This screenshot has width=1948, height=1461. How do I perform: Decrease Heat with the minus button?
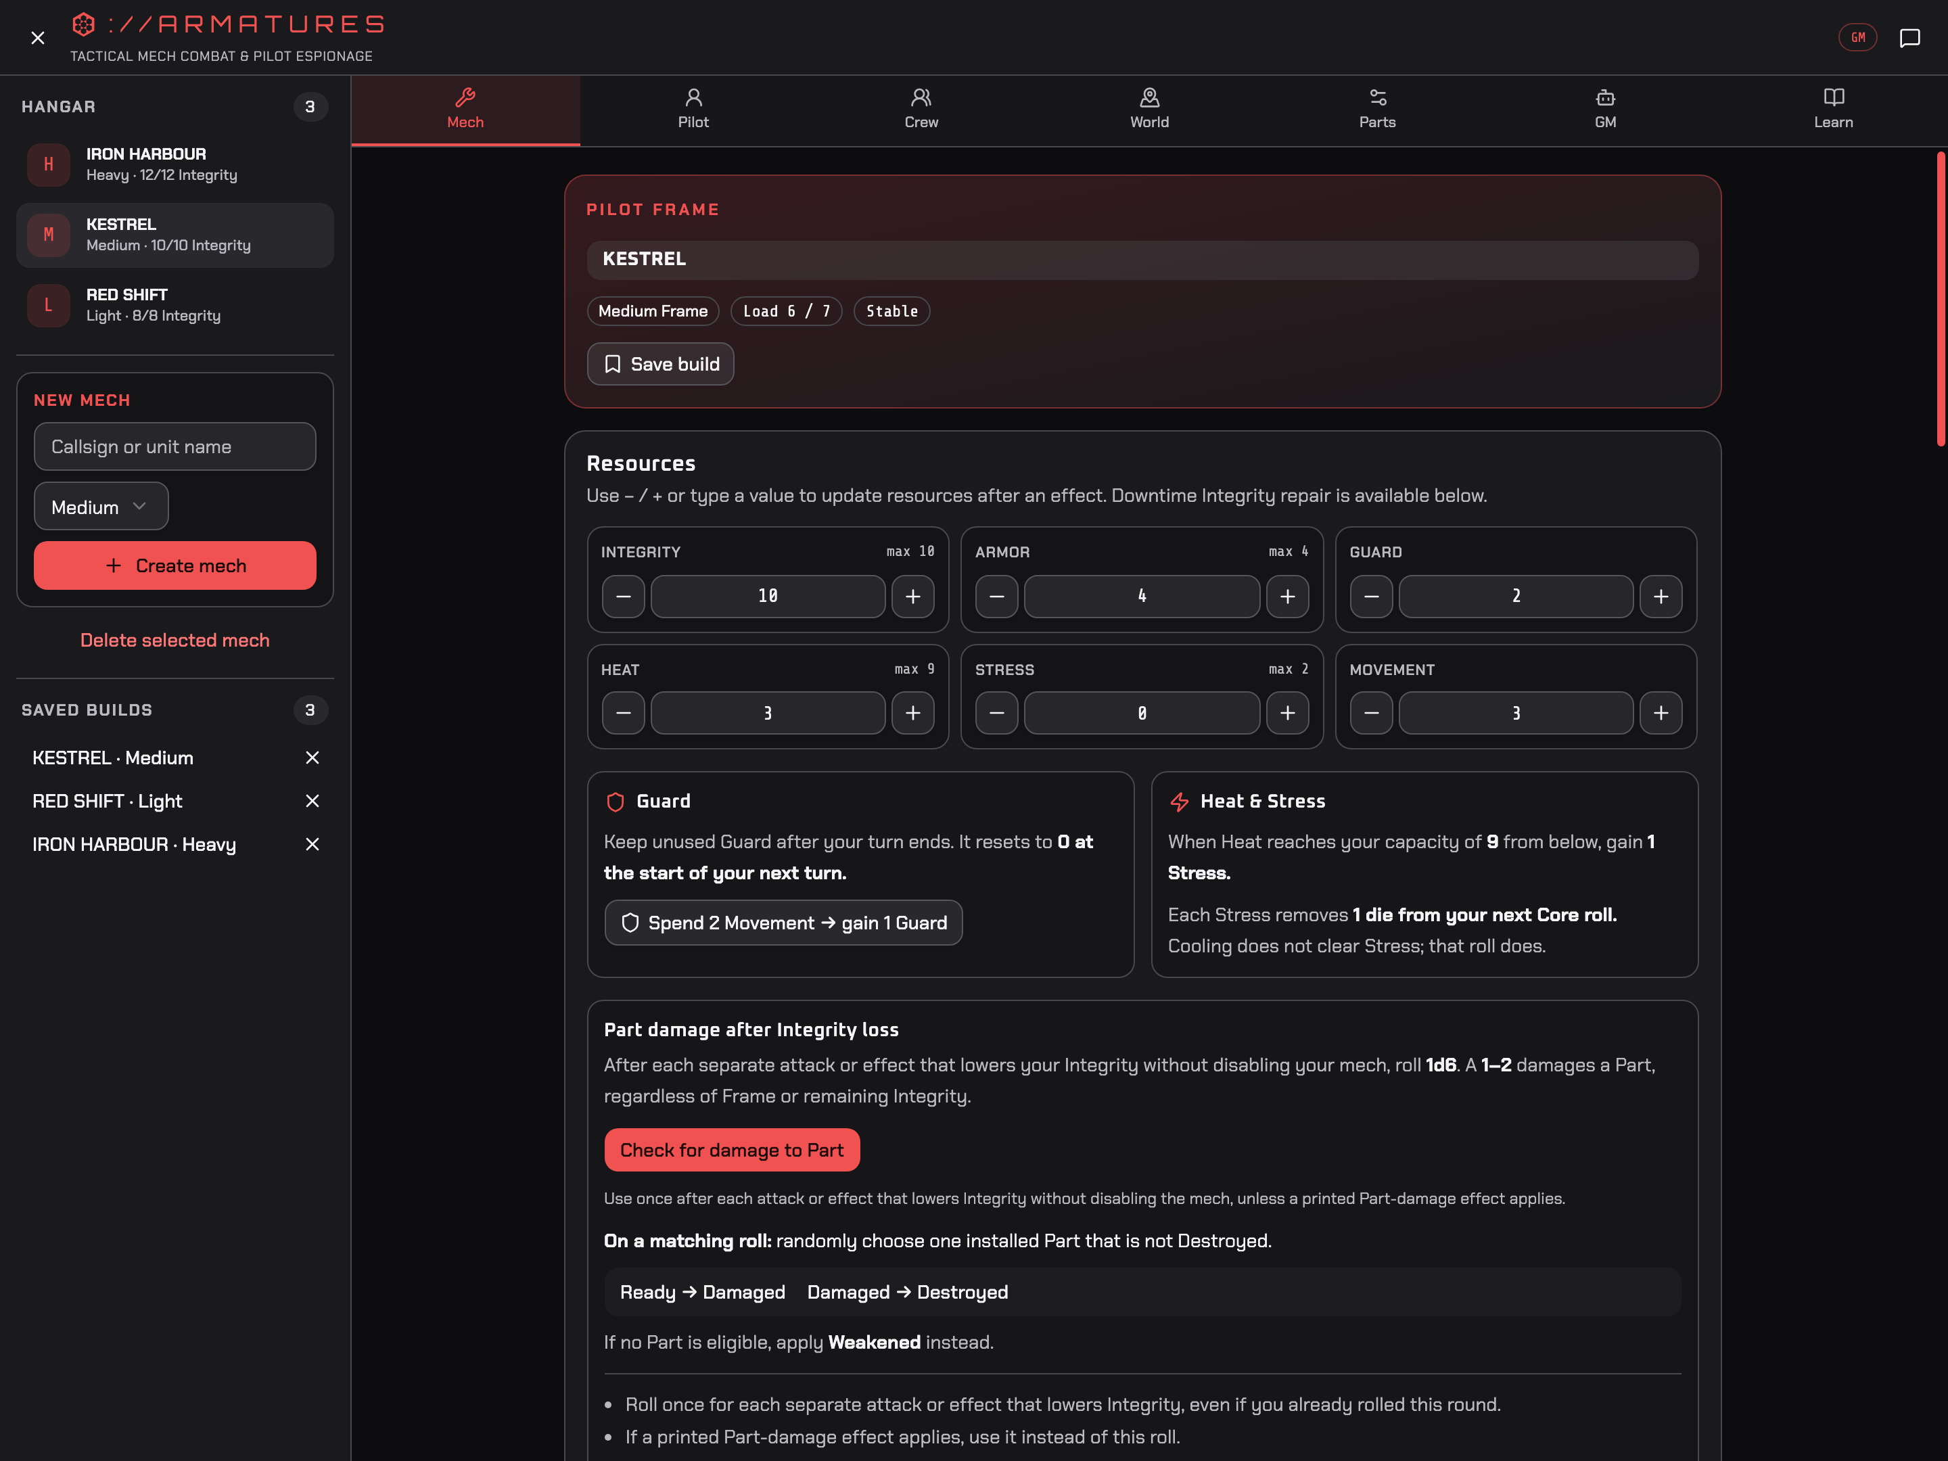point(624,712)
